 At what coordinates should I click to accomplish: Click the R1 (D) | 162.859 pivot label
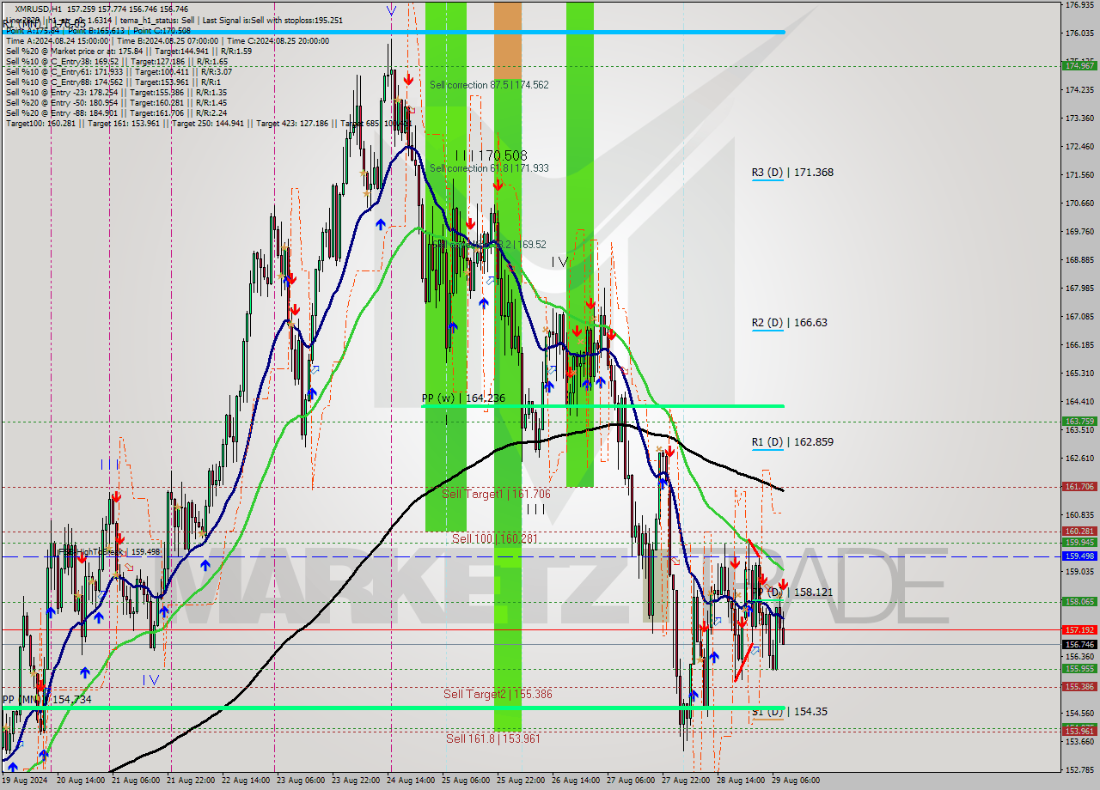pyautogui.click(x=792, y=442)
